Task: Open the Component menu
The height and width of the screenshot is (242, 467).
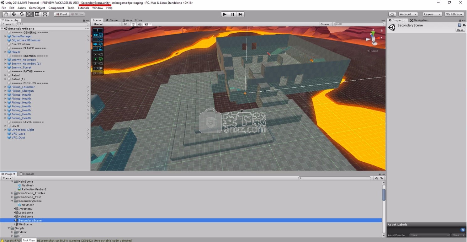Action: pos(56,8)
